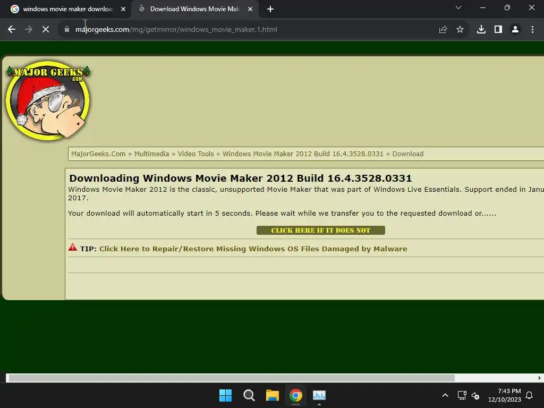View site information lock icon
Screen dimensions: 544x408
67,30
